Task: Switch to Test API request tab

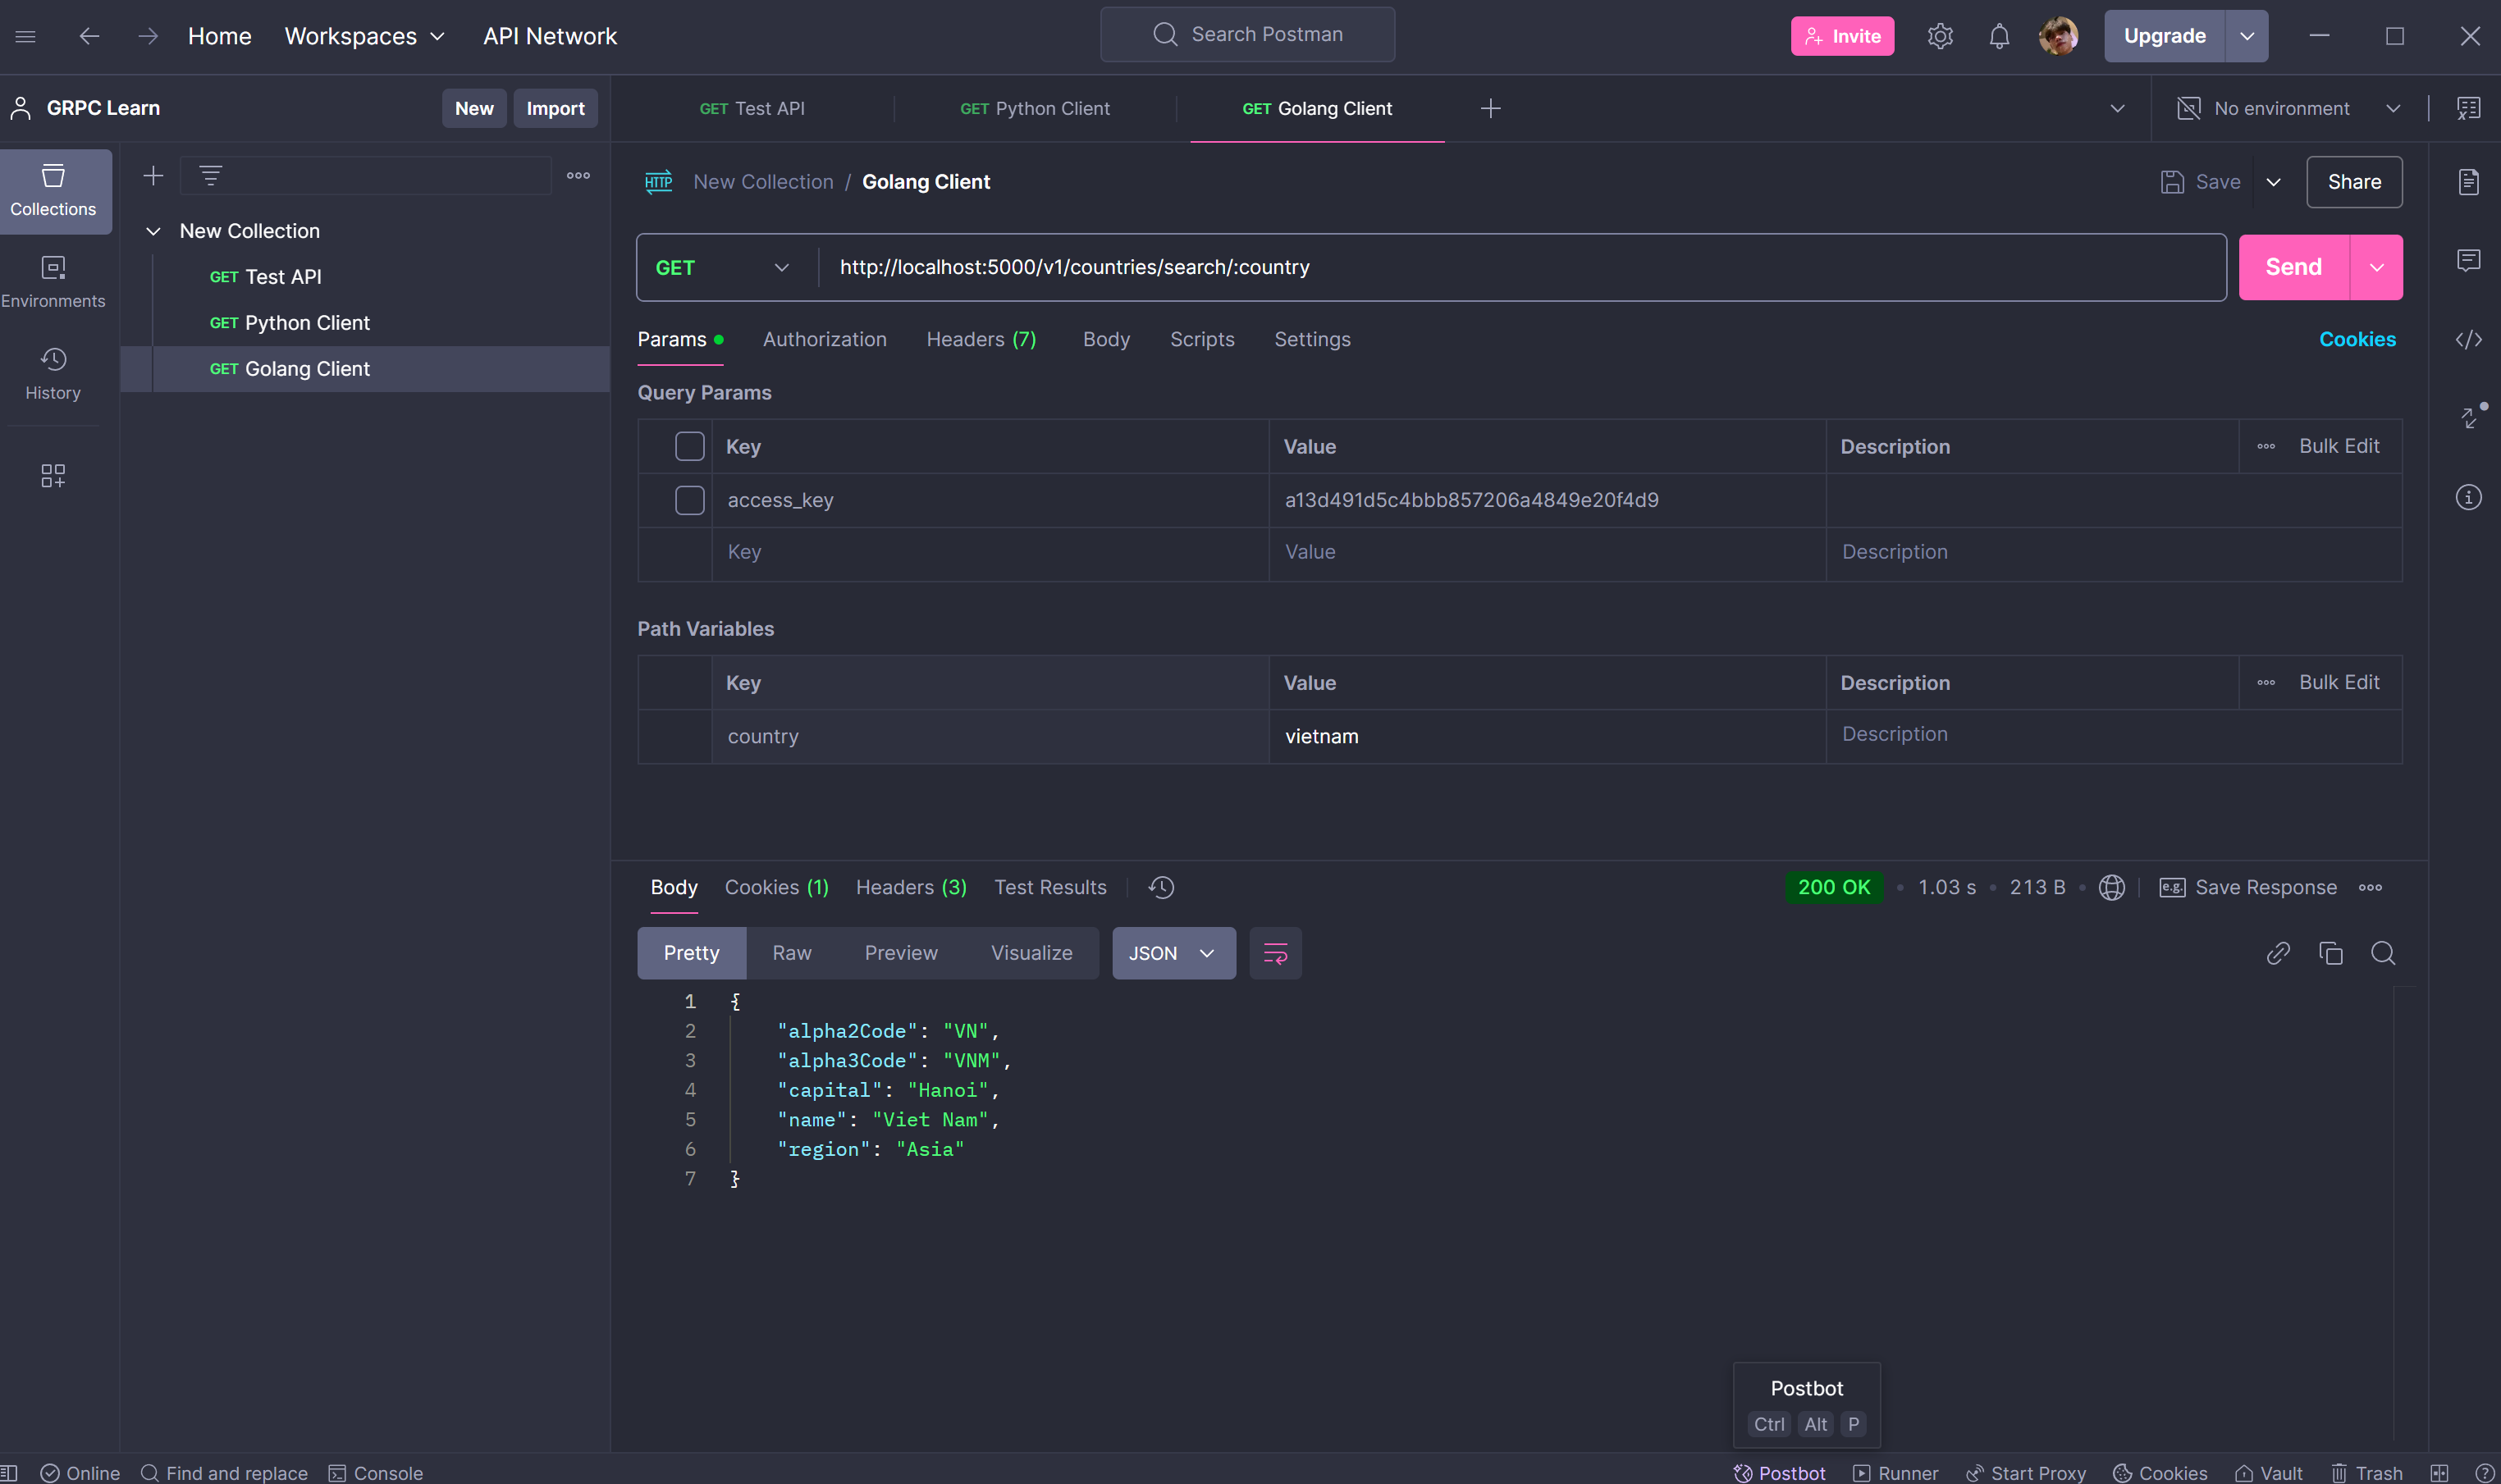Action: tap(752, 108)
